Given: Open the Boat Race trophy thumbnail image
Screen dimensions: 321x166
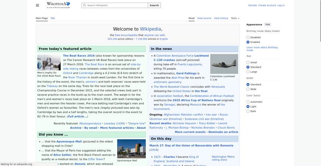Looking at the screenshot, I should [49, 62].
